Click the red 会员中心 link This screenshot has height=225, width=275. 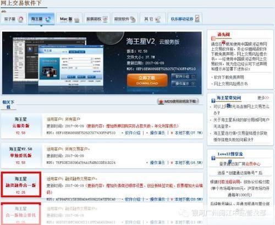click(x=253, y=164)
